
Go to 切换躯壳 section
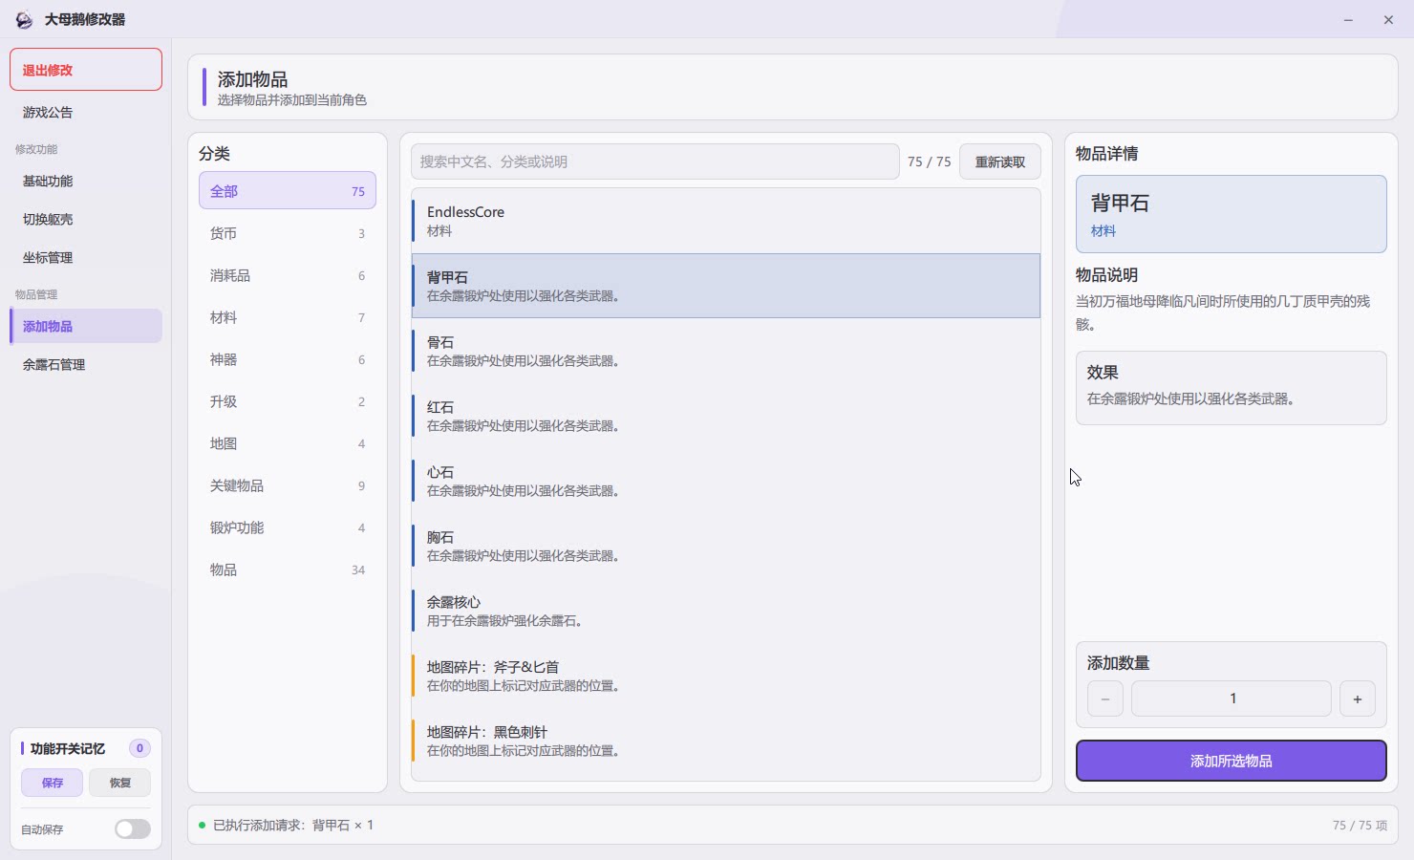click(86, 219)
